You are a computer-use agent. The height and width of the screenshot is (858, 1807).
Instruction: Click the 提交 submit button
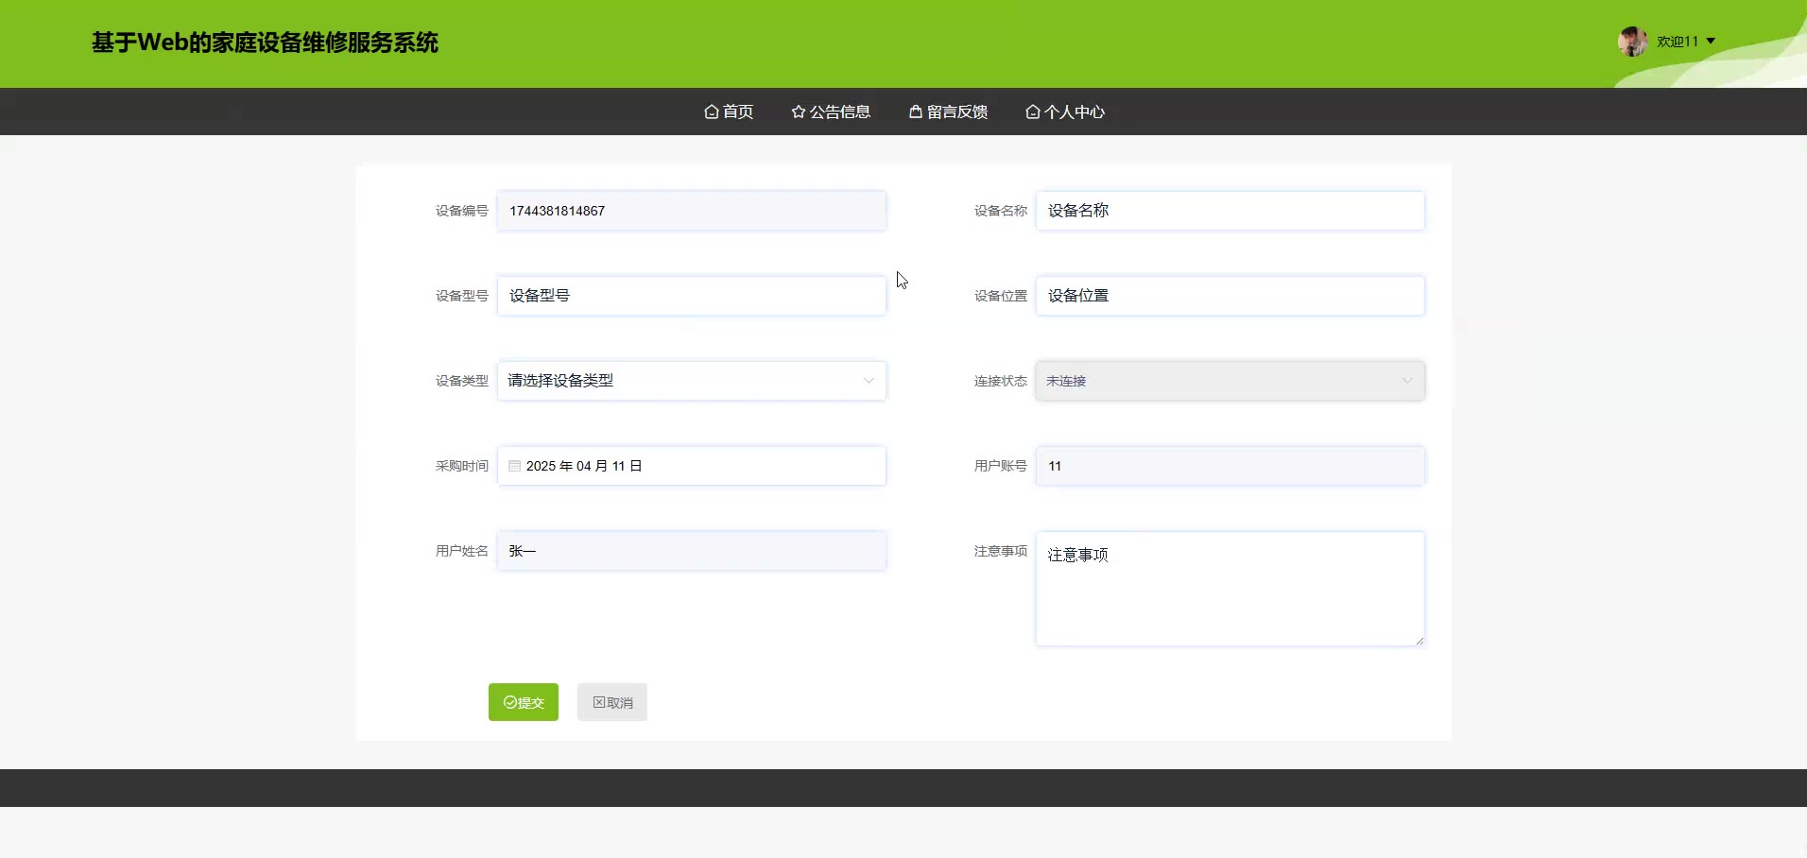524,702
